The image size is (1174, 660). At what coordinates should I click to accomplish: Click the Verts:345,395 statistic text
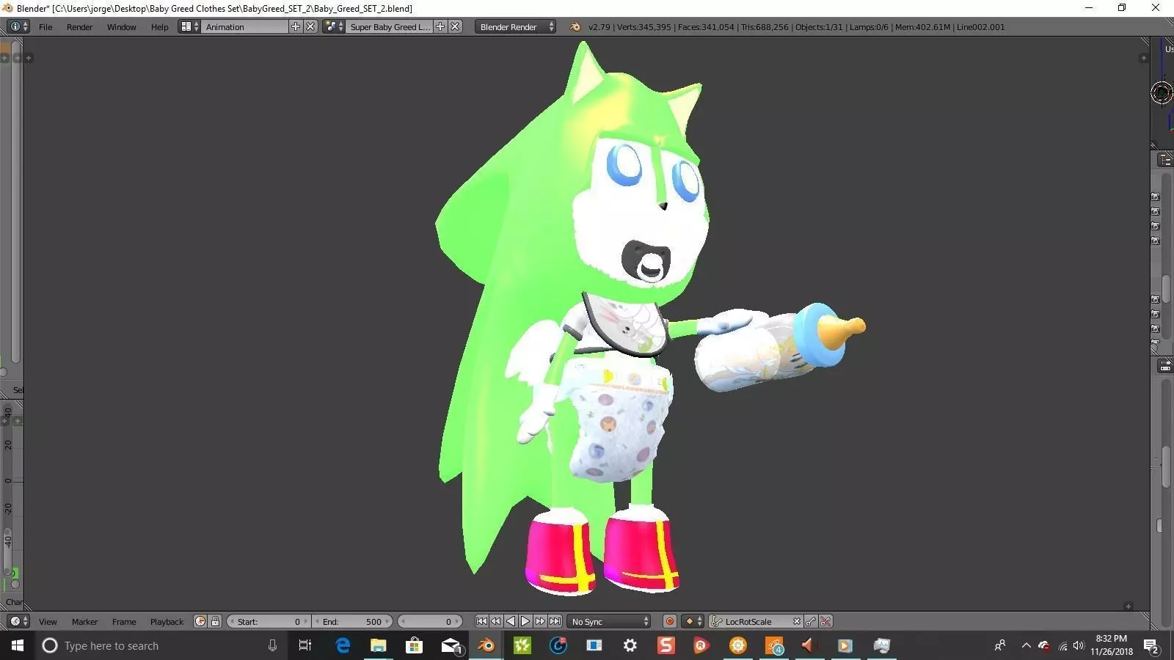tap(644, 27)
